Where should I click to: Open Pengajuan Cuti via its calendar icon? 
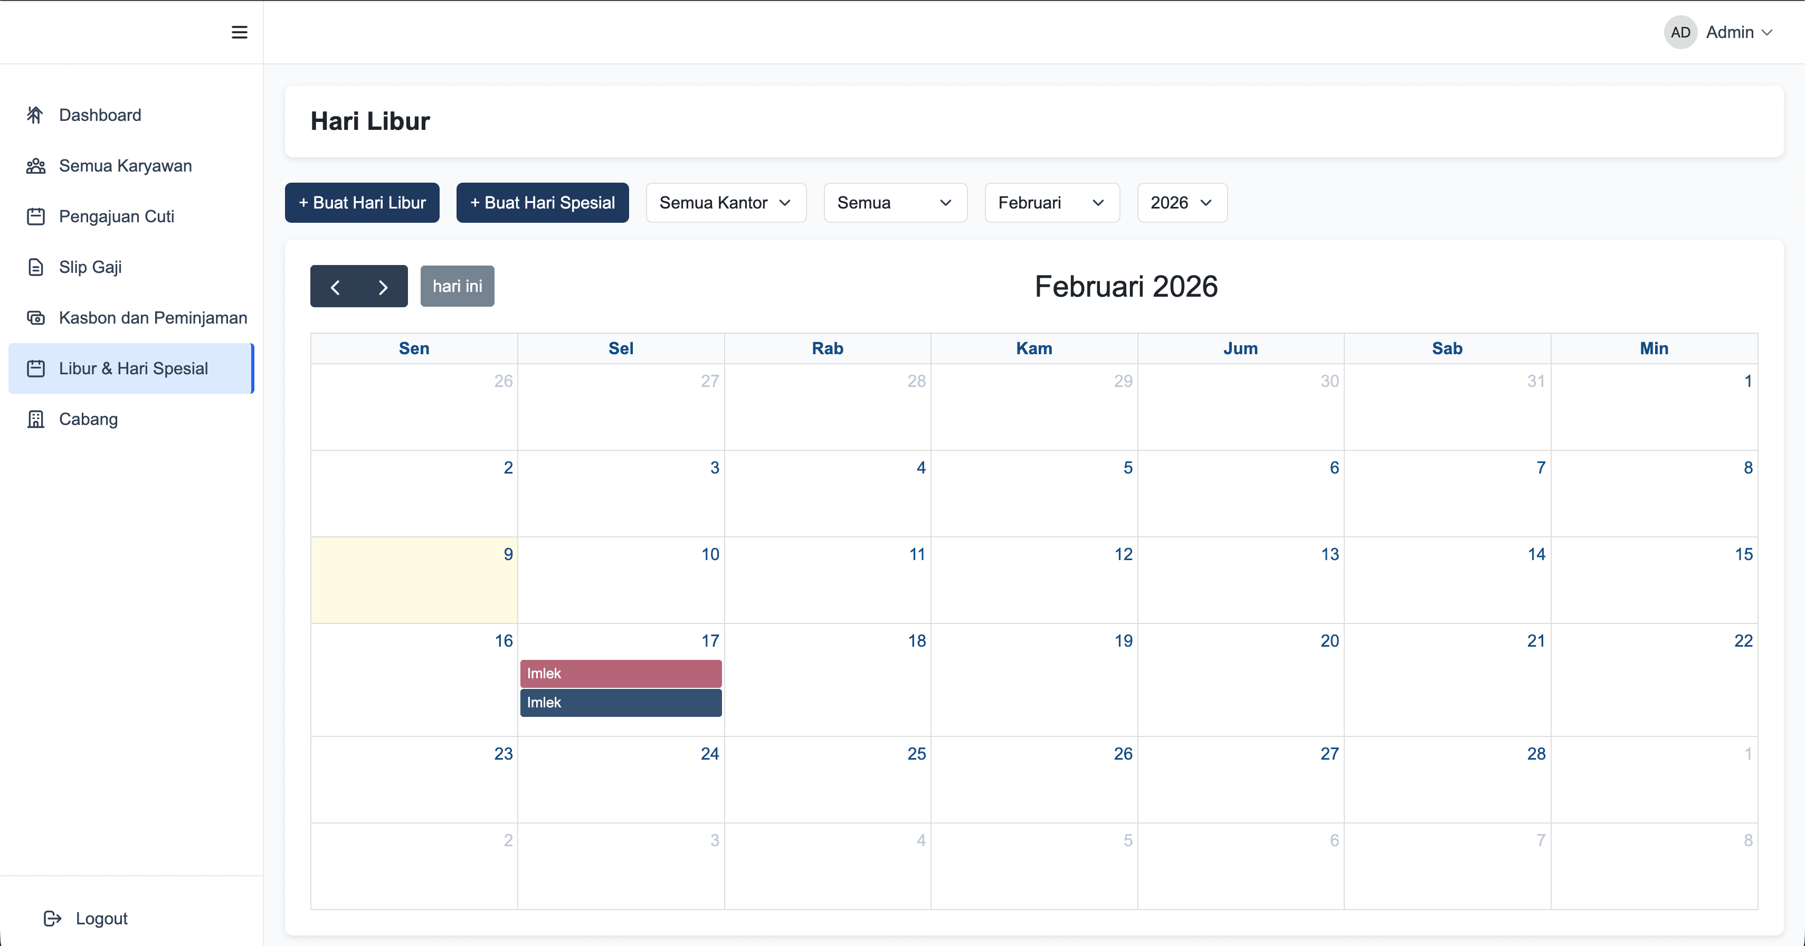tap(36, 216)
